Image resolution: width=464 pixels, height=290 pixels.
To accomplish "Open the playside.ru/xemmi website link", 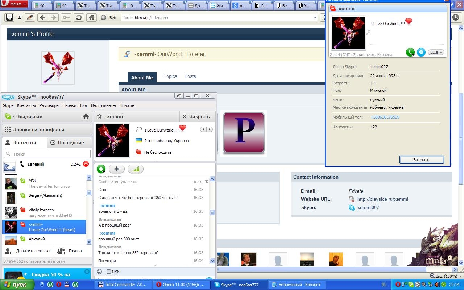I will (x=382, y=199).
